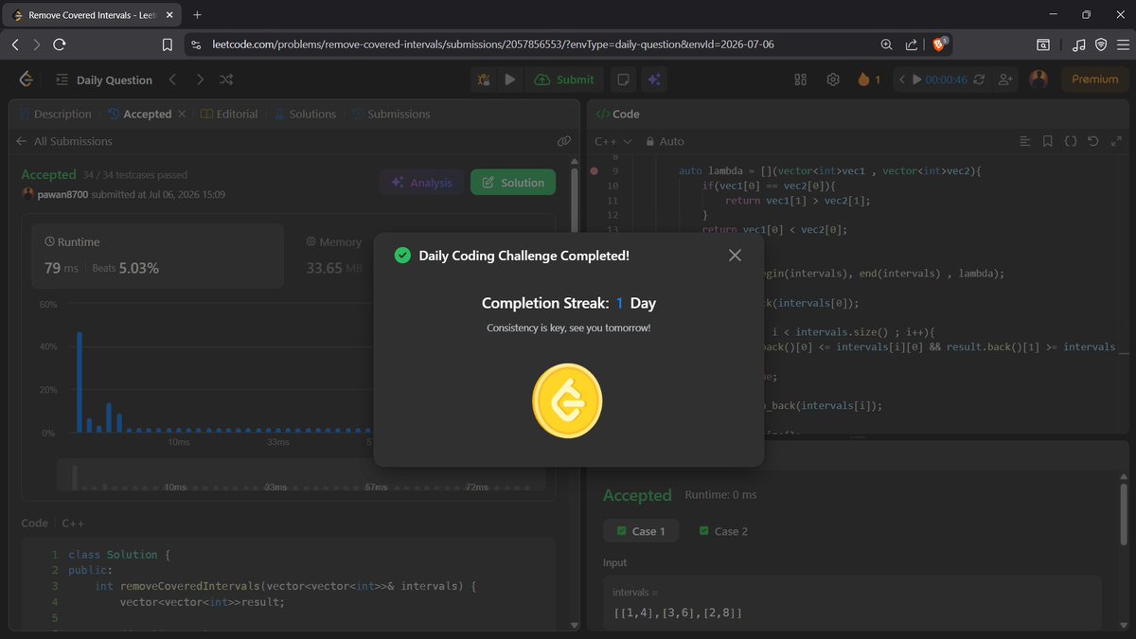Toggle the Auto lock setting
1136x639 pixels.
coord(665,141)
